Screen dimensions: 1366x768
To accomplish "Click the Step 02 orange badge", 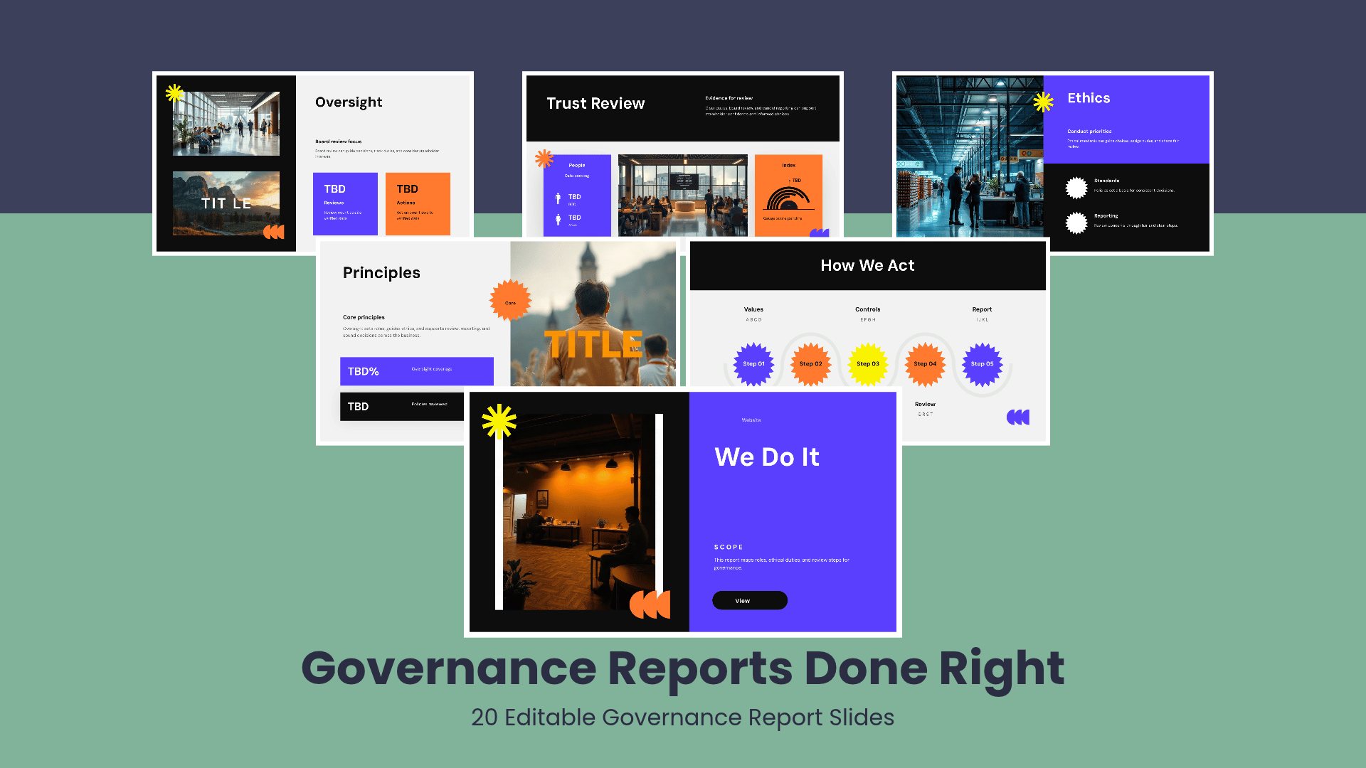I will pos(810,364).
